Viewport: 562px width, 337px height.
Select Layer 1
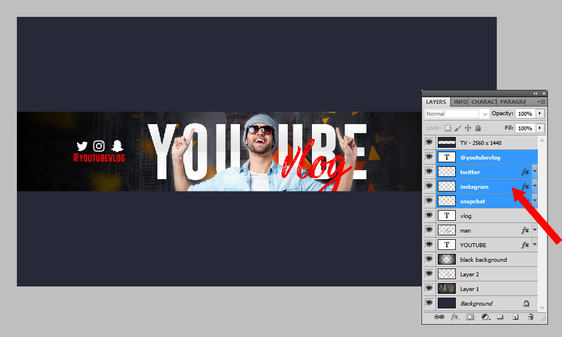[x=487, y=289]
